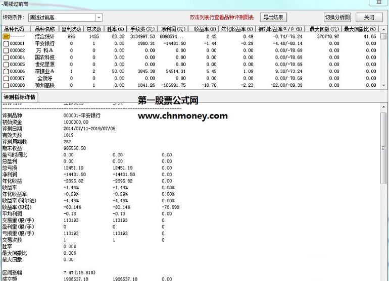This screenshot has width=389, height=281.
Task: Click the document icon for 000002 万科A
Action: [x=6, y=50]
